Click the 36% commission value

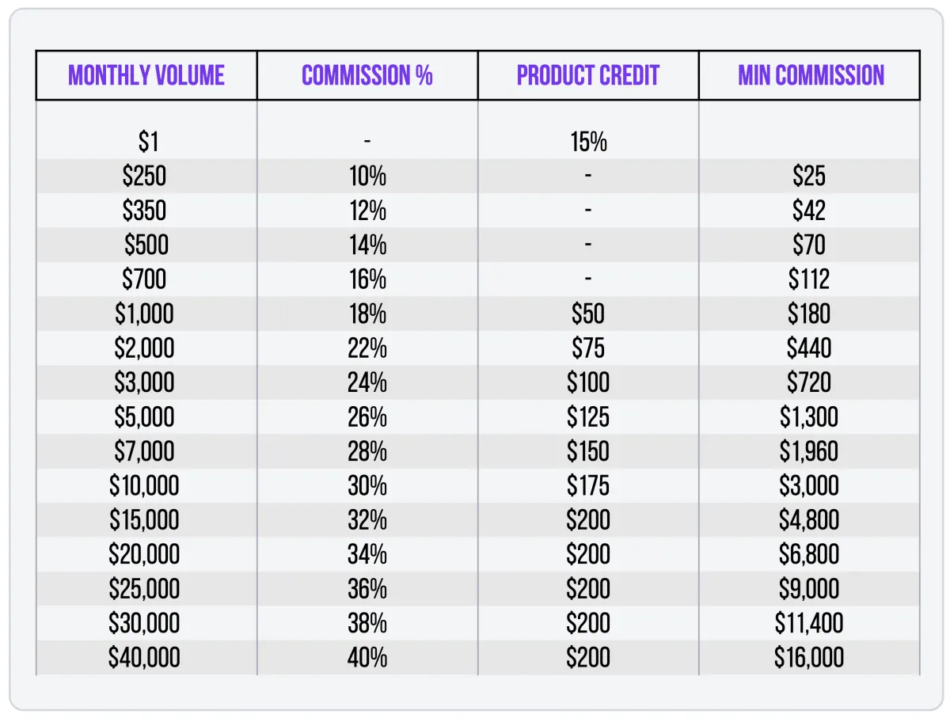[x=367, y=589]
